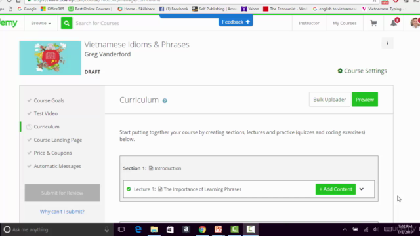
Task: Open The Economist bookmark
Action: (285, 9)
